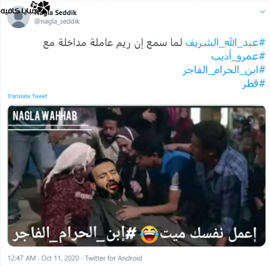Click the Arabic watermark text over the avatar

(19, 11)
